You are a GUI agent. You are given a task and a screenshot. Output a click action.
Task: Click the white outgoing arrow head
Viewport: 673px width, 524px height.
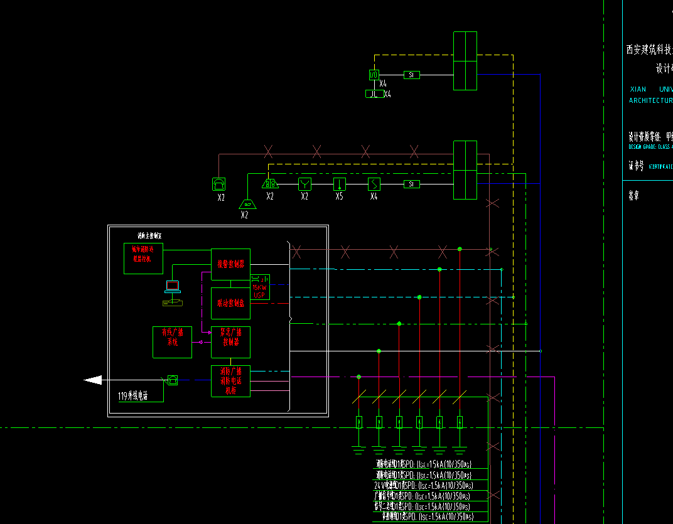click(93, 380)
